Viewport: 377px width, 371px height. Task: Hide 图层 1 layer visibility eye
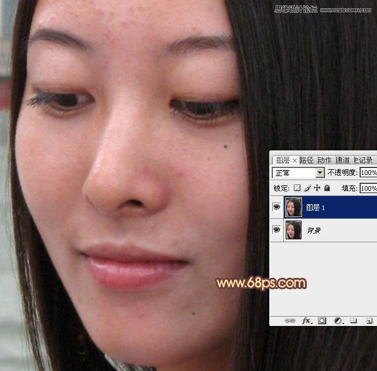[x=276, y=207]
